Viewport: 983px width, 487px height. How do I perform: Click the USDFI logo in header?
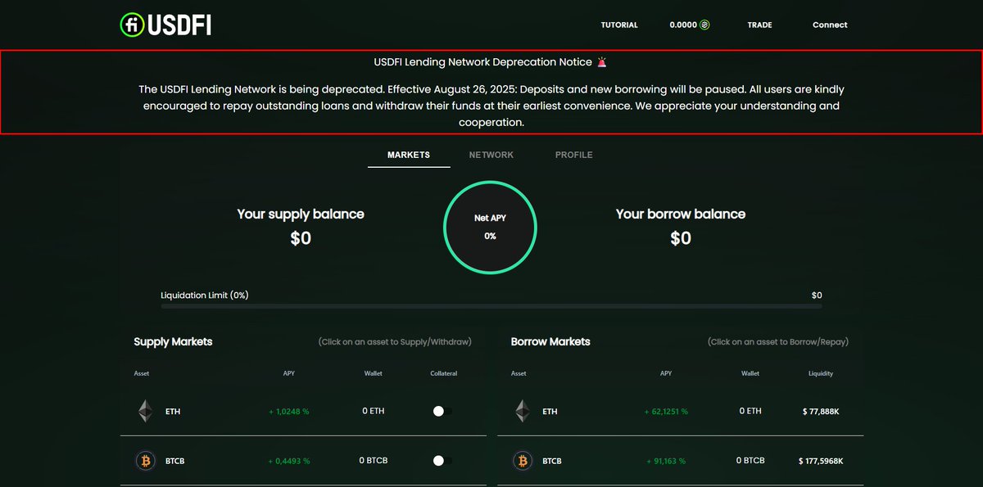[x=165, y=25]
